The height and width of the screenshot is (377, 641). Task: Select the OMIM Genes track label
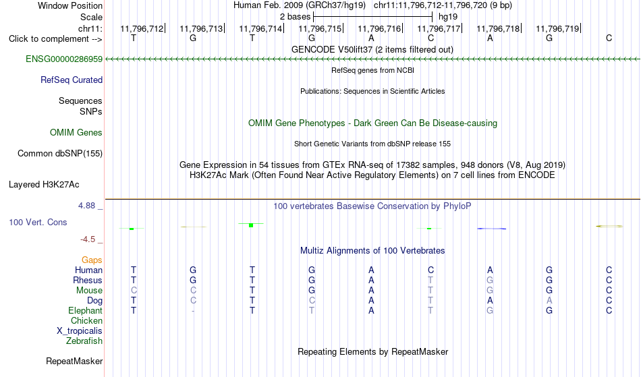tap(76, 133)
